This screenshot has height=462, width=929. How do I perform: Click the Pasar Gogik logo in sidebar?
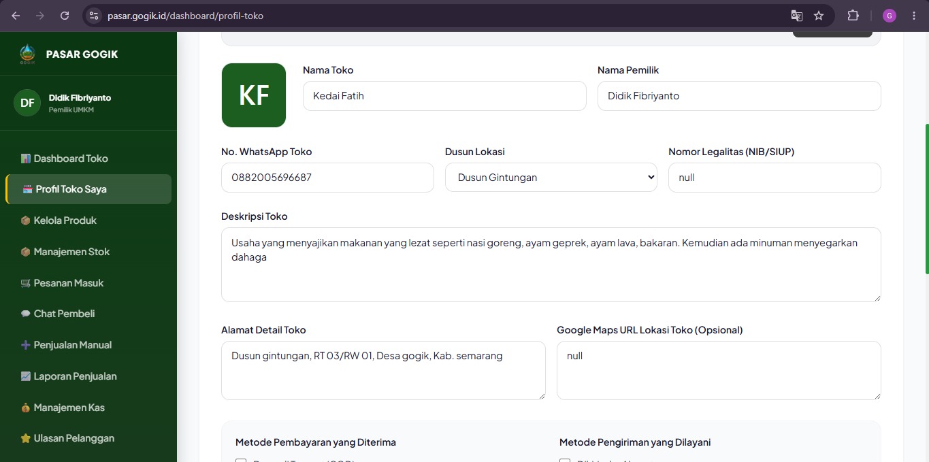[x=27, y=54]
